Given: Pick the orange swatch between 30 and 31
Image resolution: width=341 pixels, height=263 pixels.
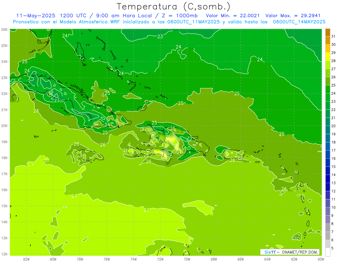Looking at the screenshot, I should tap(328, 40).
